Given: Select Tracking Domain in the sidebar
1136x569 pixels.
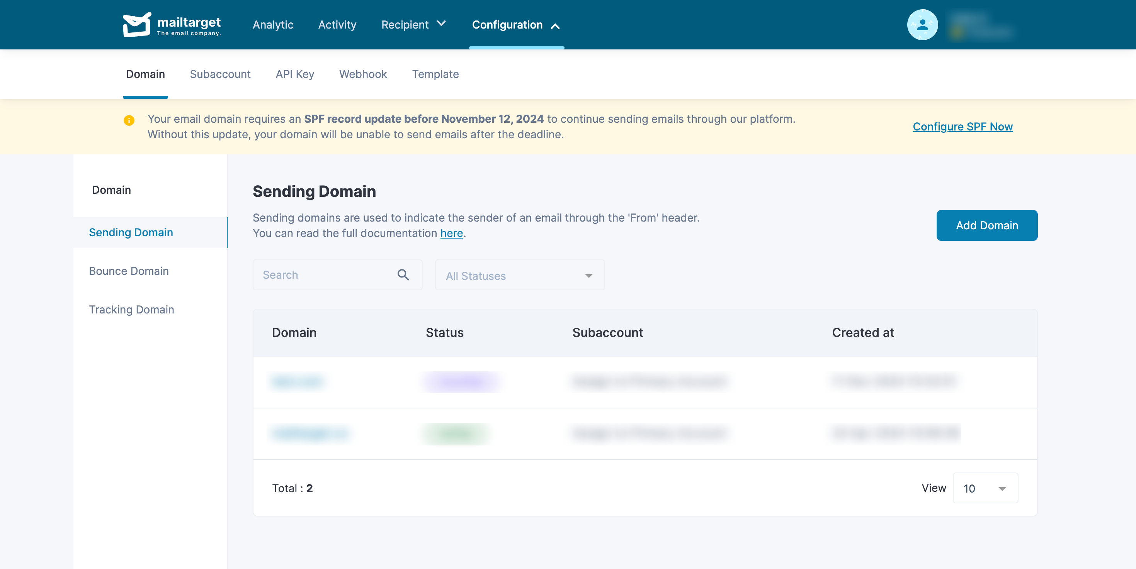Looking at the screenshot, I should coord(131,309).
